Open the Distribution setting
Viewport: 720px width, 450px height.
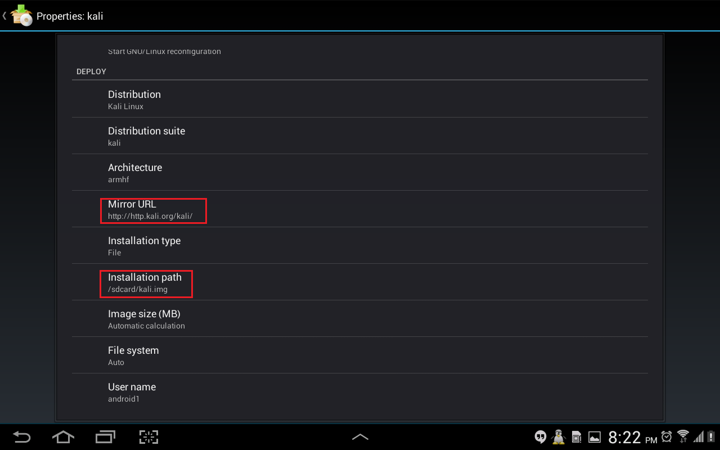(360, 100)
